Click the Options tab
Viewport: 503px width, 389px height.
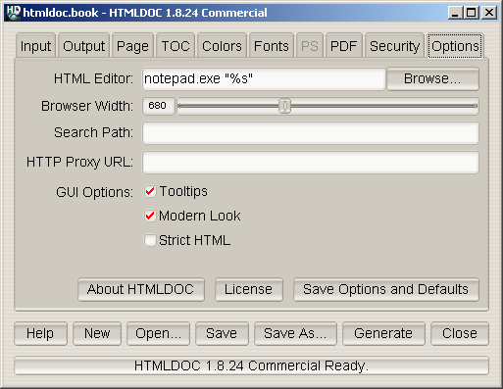pyautogui.click(x=455, y=45)
